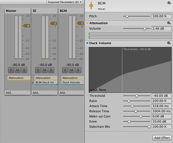Click the Make-up Gain 0.00 dB field
The width and height of the screenshot is (173, 143).
[x=162, y=116]
